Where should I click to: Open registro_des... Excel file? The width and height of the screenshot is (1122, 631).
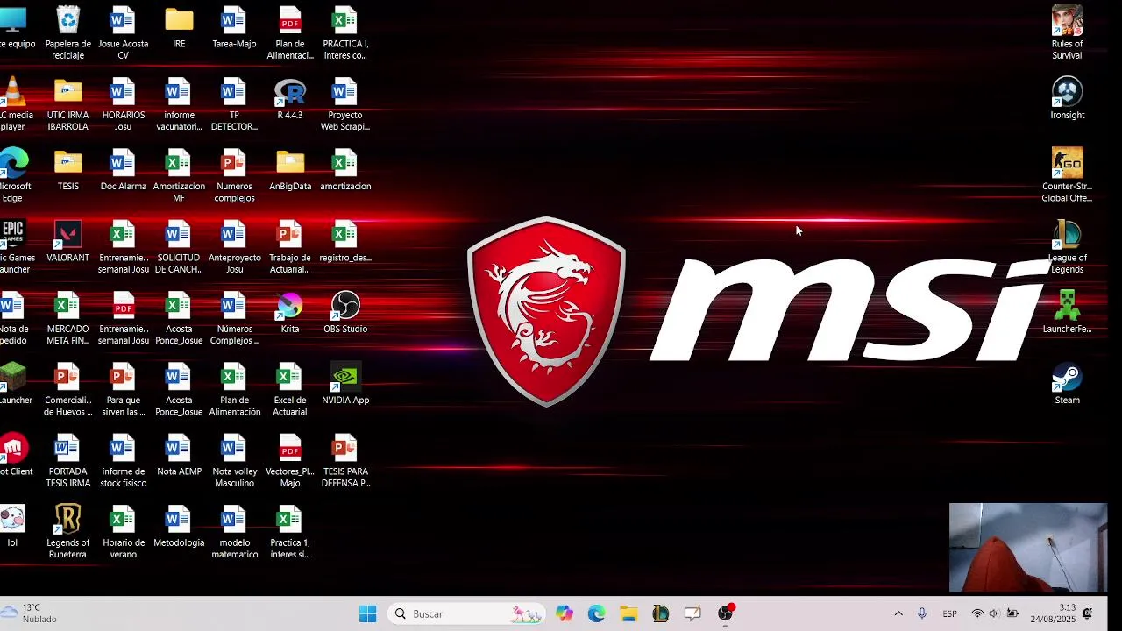345,241
